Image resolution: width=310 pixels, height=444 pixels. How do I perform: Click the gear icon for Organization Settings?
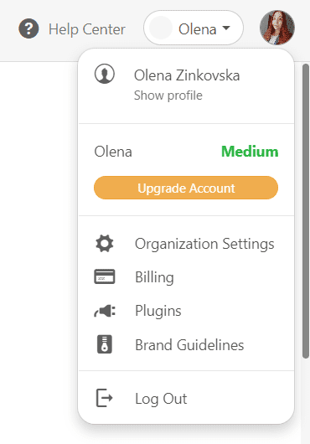[x=105, y=243]
